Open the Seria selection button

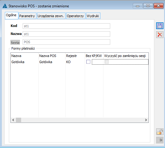(15, 42)
